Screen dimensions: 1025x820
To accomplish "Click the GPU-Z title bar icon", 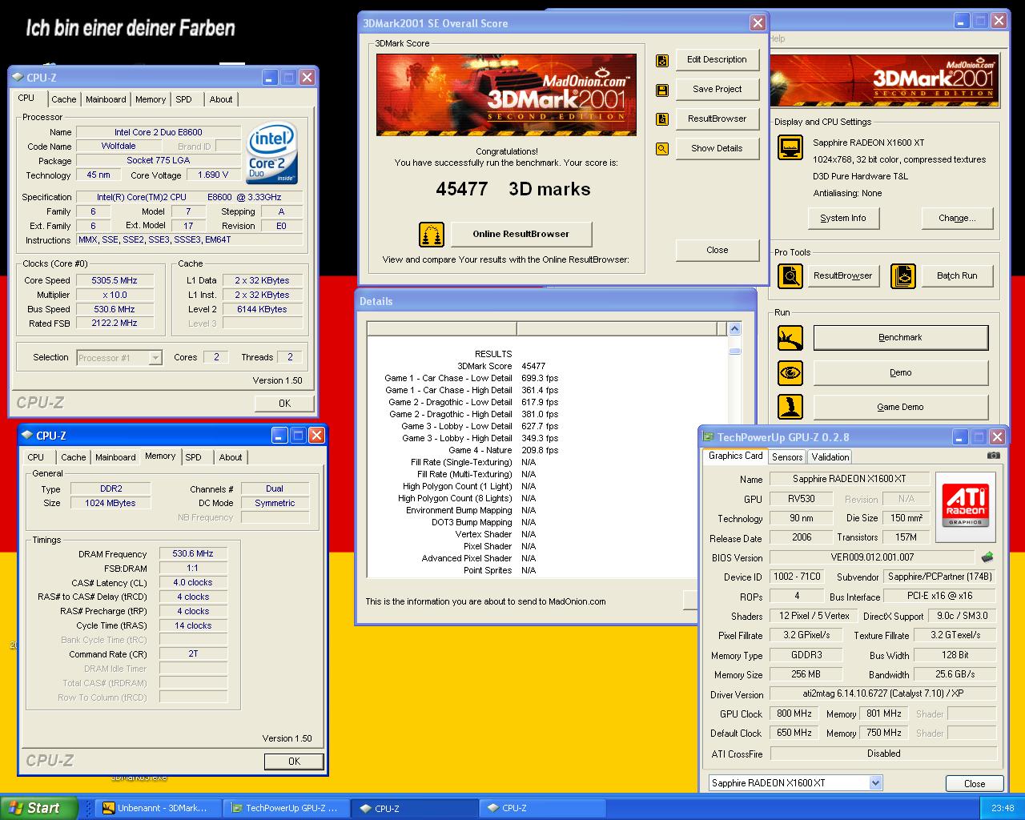I will tap(708, 437).
